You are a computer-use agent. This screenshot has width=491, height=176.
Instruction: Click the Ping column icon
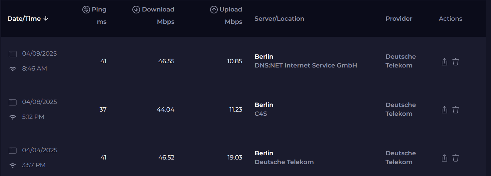point(86,10)
